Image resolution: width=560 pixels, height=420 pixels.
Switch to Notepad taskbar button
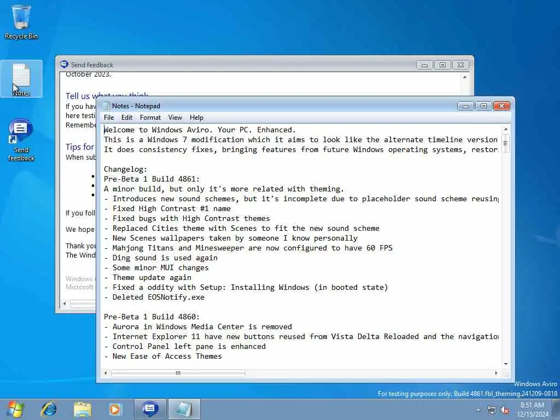[184, 409]
